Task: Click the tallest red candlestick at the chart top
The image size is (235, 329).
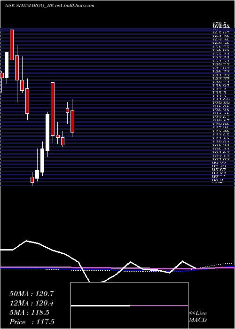Action: [x=12, y=45]
